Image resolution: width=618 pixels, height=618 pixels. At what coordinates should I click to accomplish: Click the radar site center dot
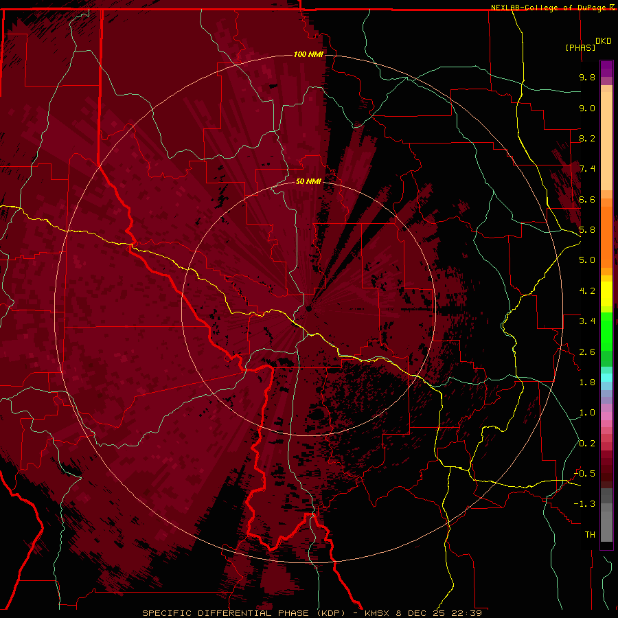pyautogui.click(x=308, y=308)
